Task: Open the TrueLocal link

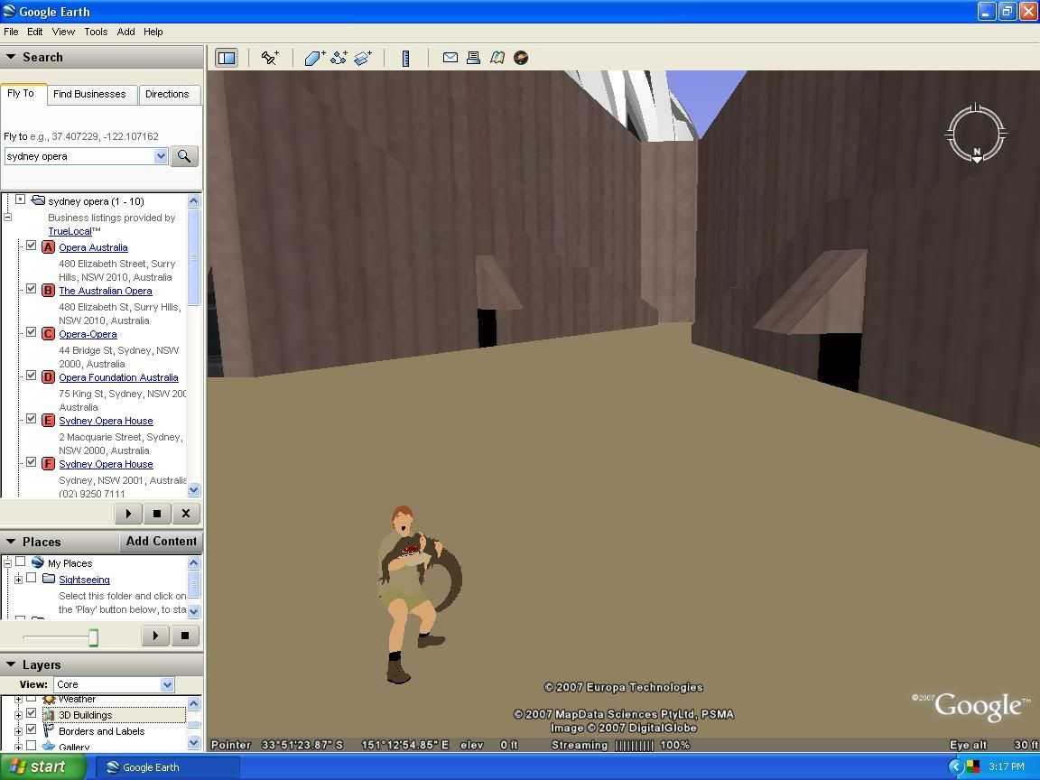Action: pos(70,231)
